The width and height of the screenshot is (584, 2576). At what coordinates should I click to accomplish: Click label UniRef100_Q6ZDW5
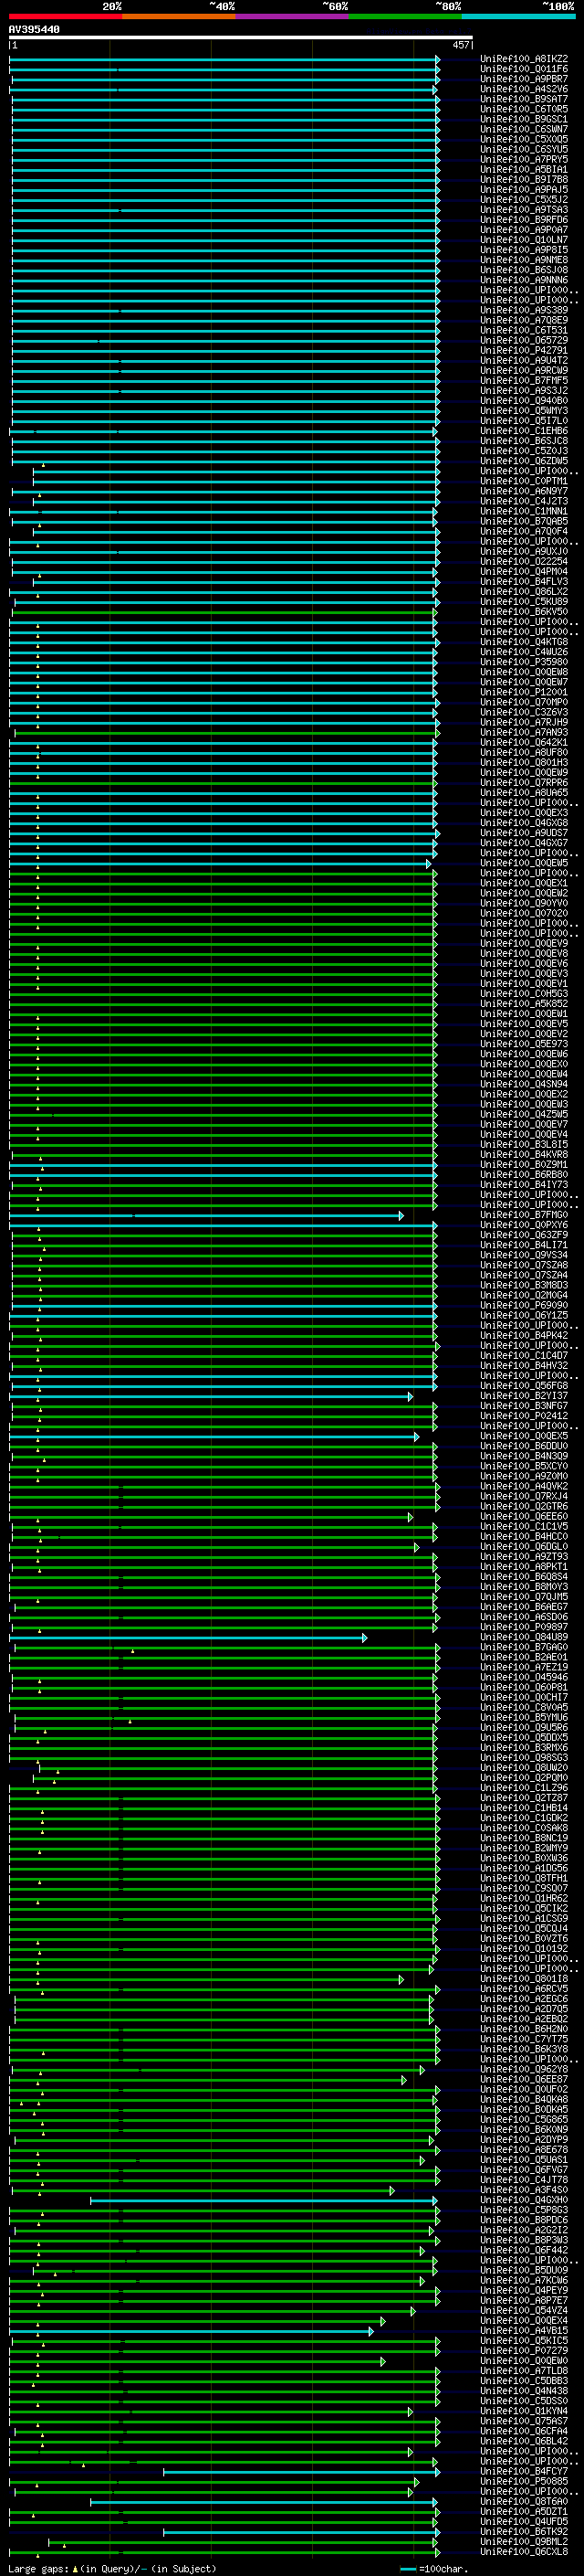pos(524,461)
